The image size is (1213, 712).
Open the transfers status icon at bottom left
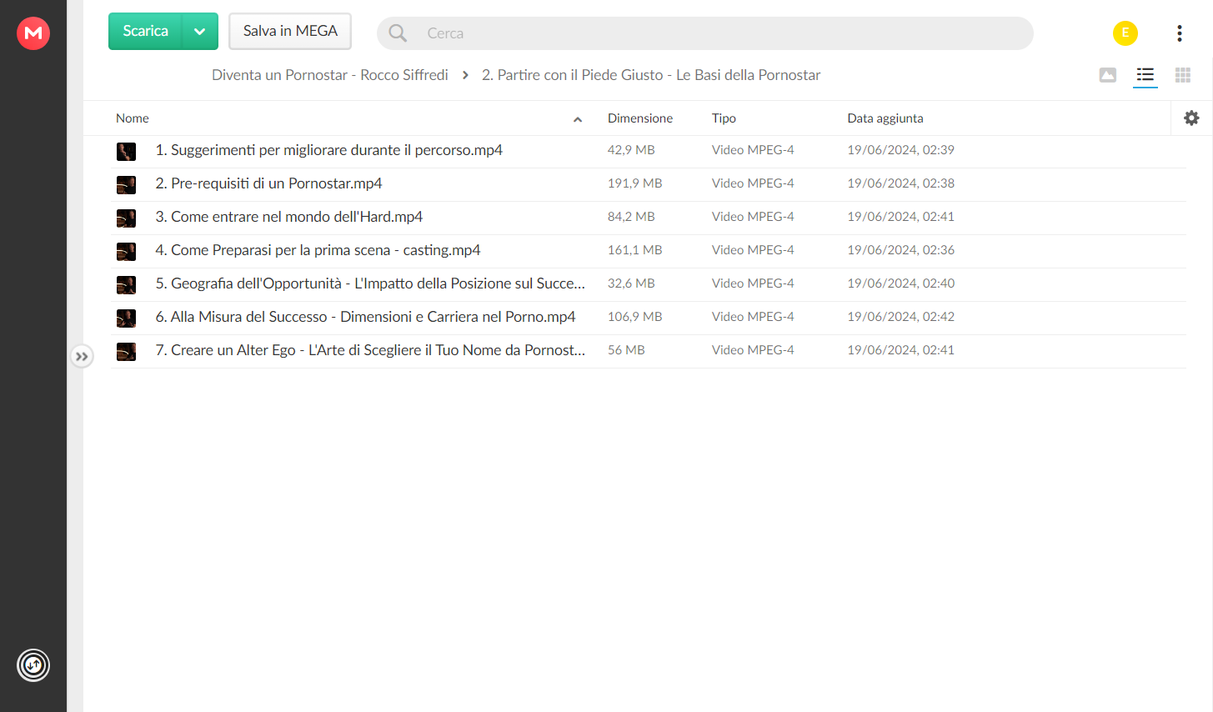(33, 665)
